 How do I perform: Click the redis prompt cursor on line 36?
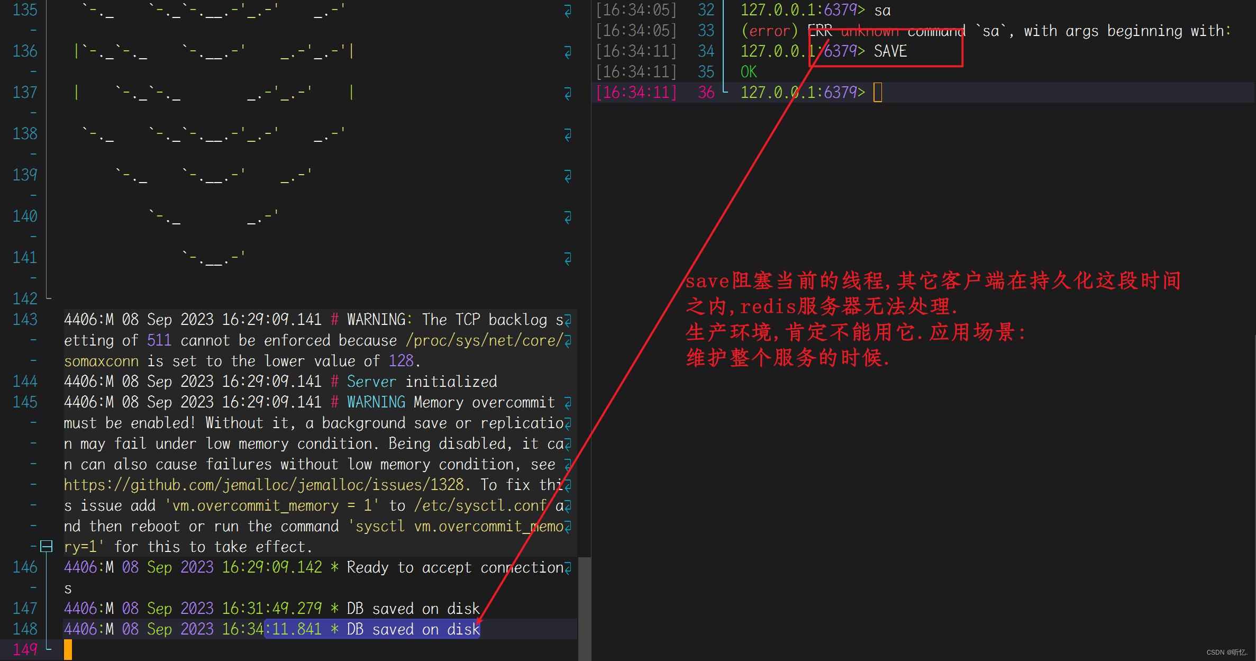[877, 93]
